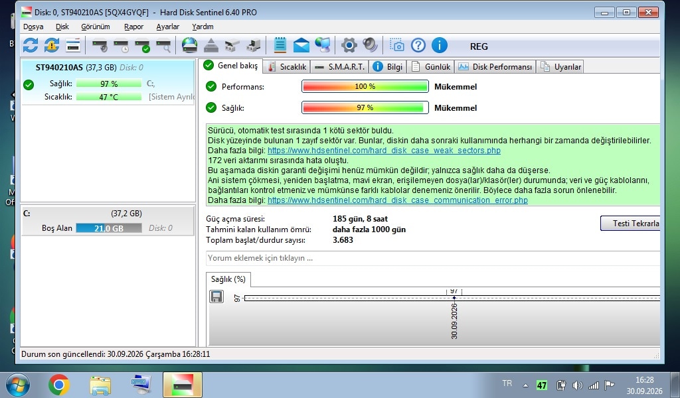This screenshot has width=680, height=398.
Task: Switch to the S.M.A.R.T. tab
Action: [x=339, y=67]
